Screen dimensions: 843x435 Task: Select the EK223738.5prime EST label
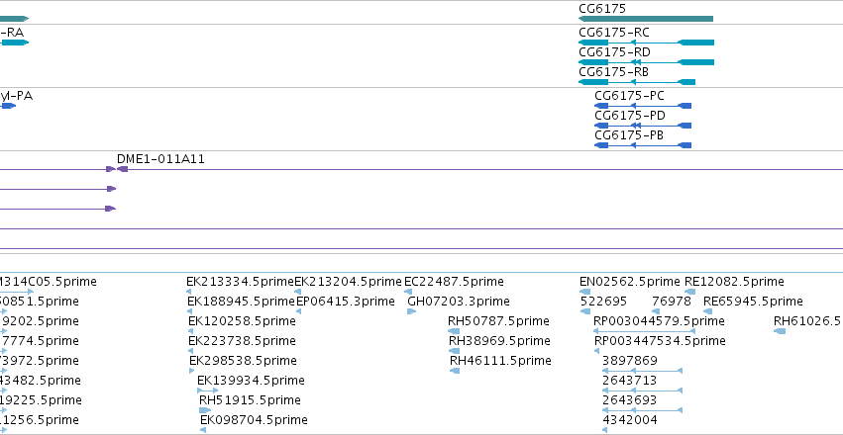(242, 341)
